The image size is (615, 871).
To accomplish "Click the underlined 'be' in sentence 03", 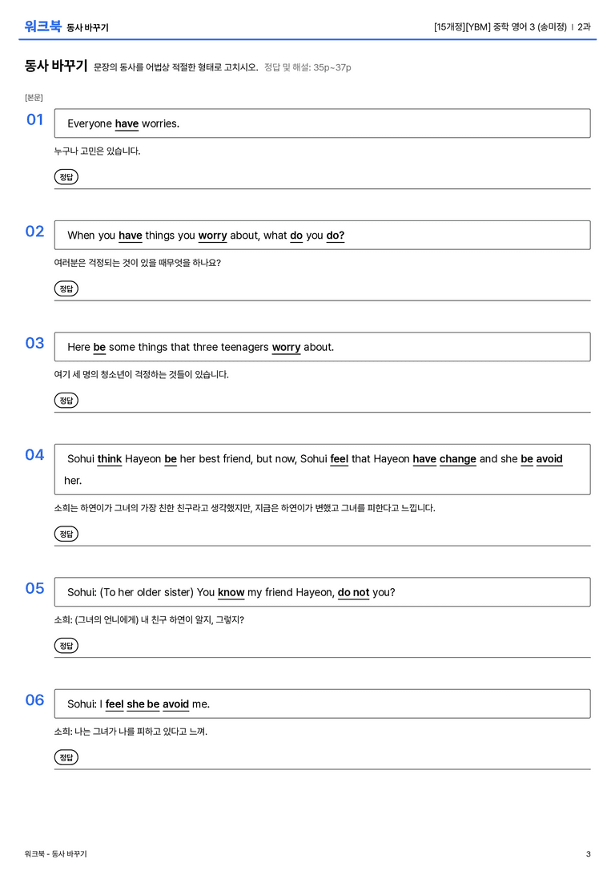I will (x=99, y=347).
